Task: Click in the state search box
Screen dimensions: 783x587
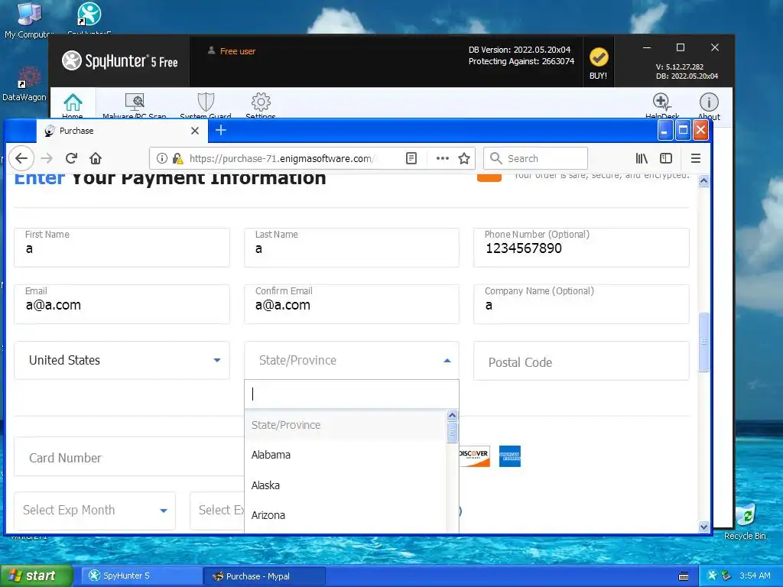Action: [352, 394]
